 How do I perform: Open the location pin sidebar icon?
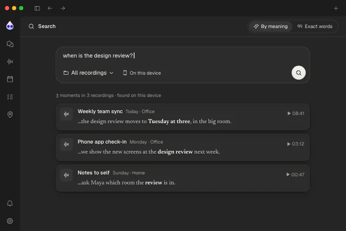pyautogui.click(x=10, y=115)
